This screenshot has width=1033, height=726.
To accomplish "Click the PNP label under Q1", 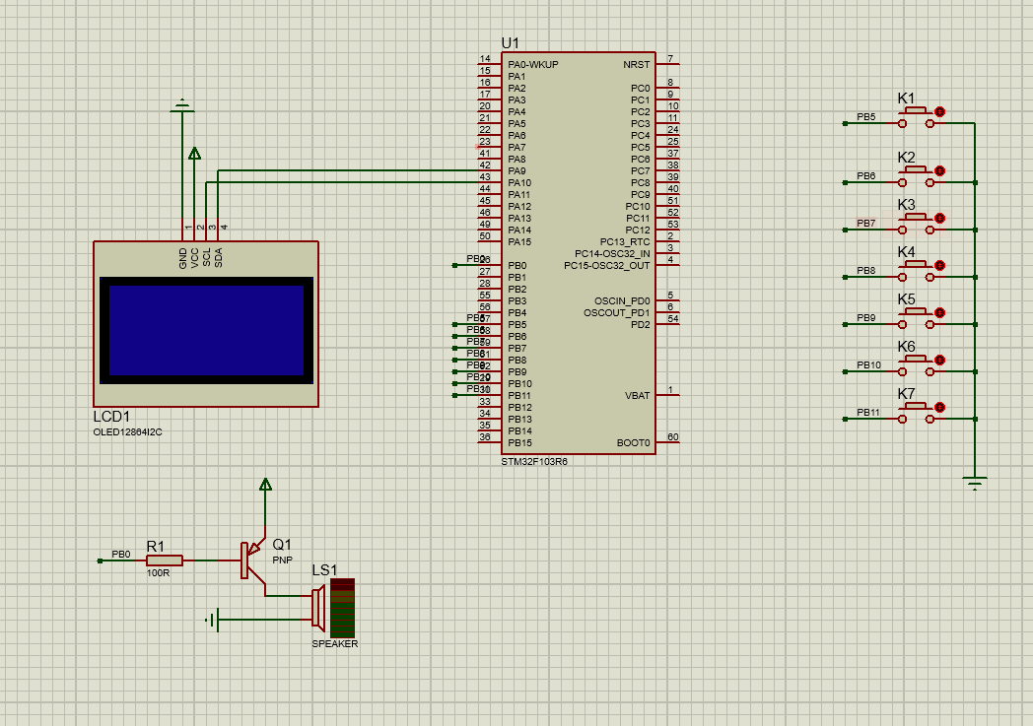I will point(283,561).
